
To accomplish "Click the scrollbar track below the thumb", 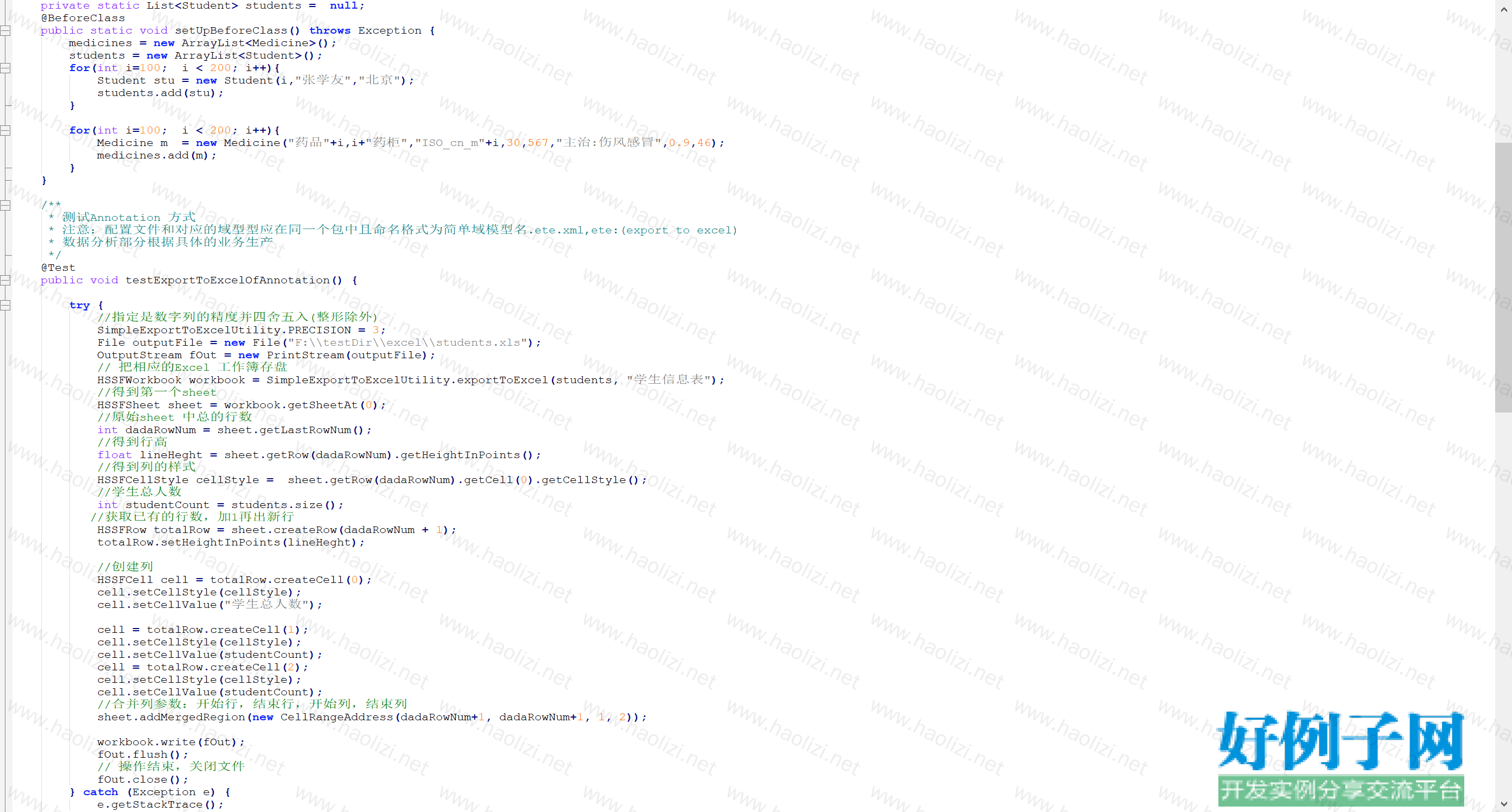I will pos(1503,587).
